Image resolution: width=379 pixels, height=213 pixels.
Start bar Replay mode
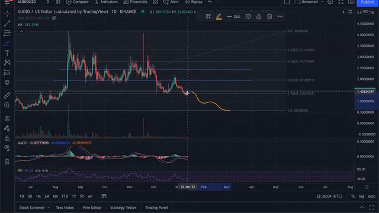(194, 2)
